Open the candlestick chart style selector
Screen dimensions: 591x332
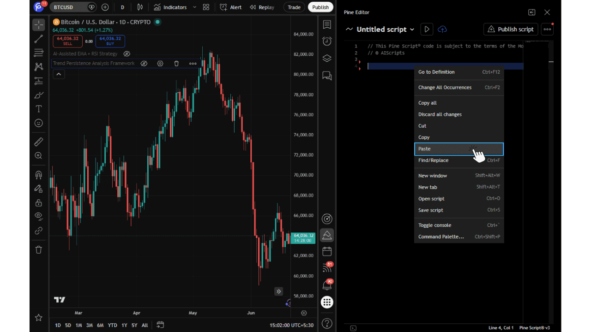click(140, 7)
